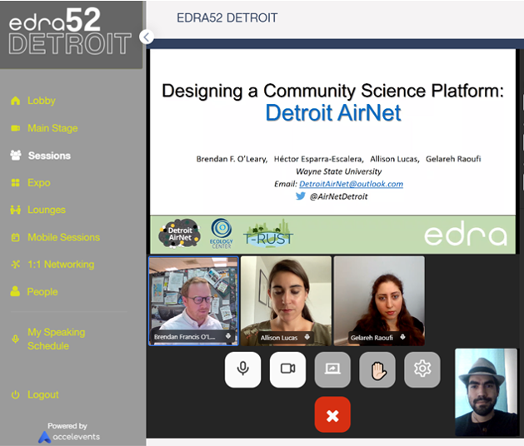524x446 pixels.
Task: Click the People person icon
Action: tap(15, 291)
